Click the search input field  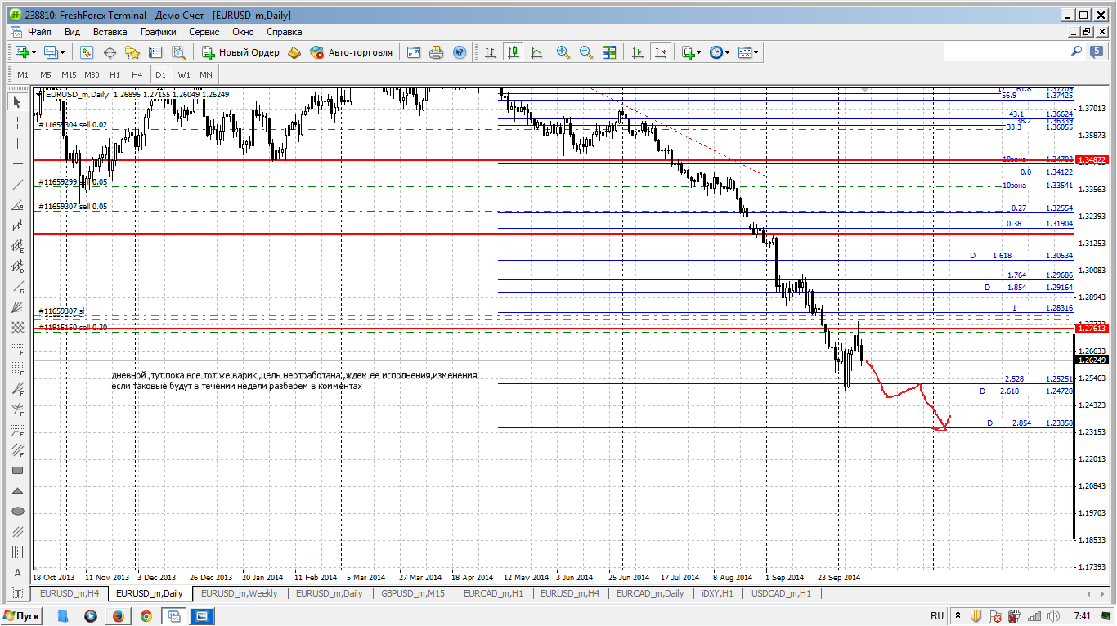coord(1006,51)
